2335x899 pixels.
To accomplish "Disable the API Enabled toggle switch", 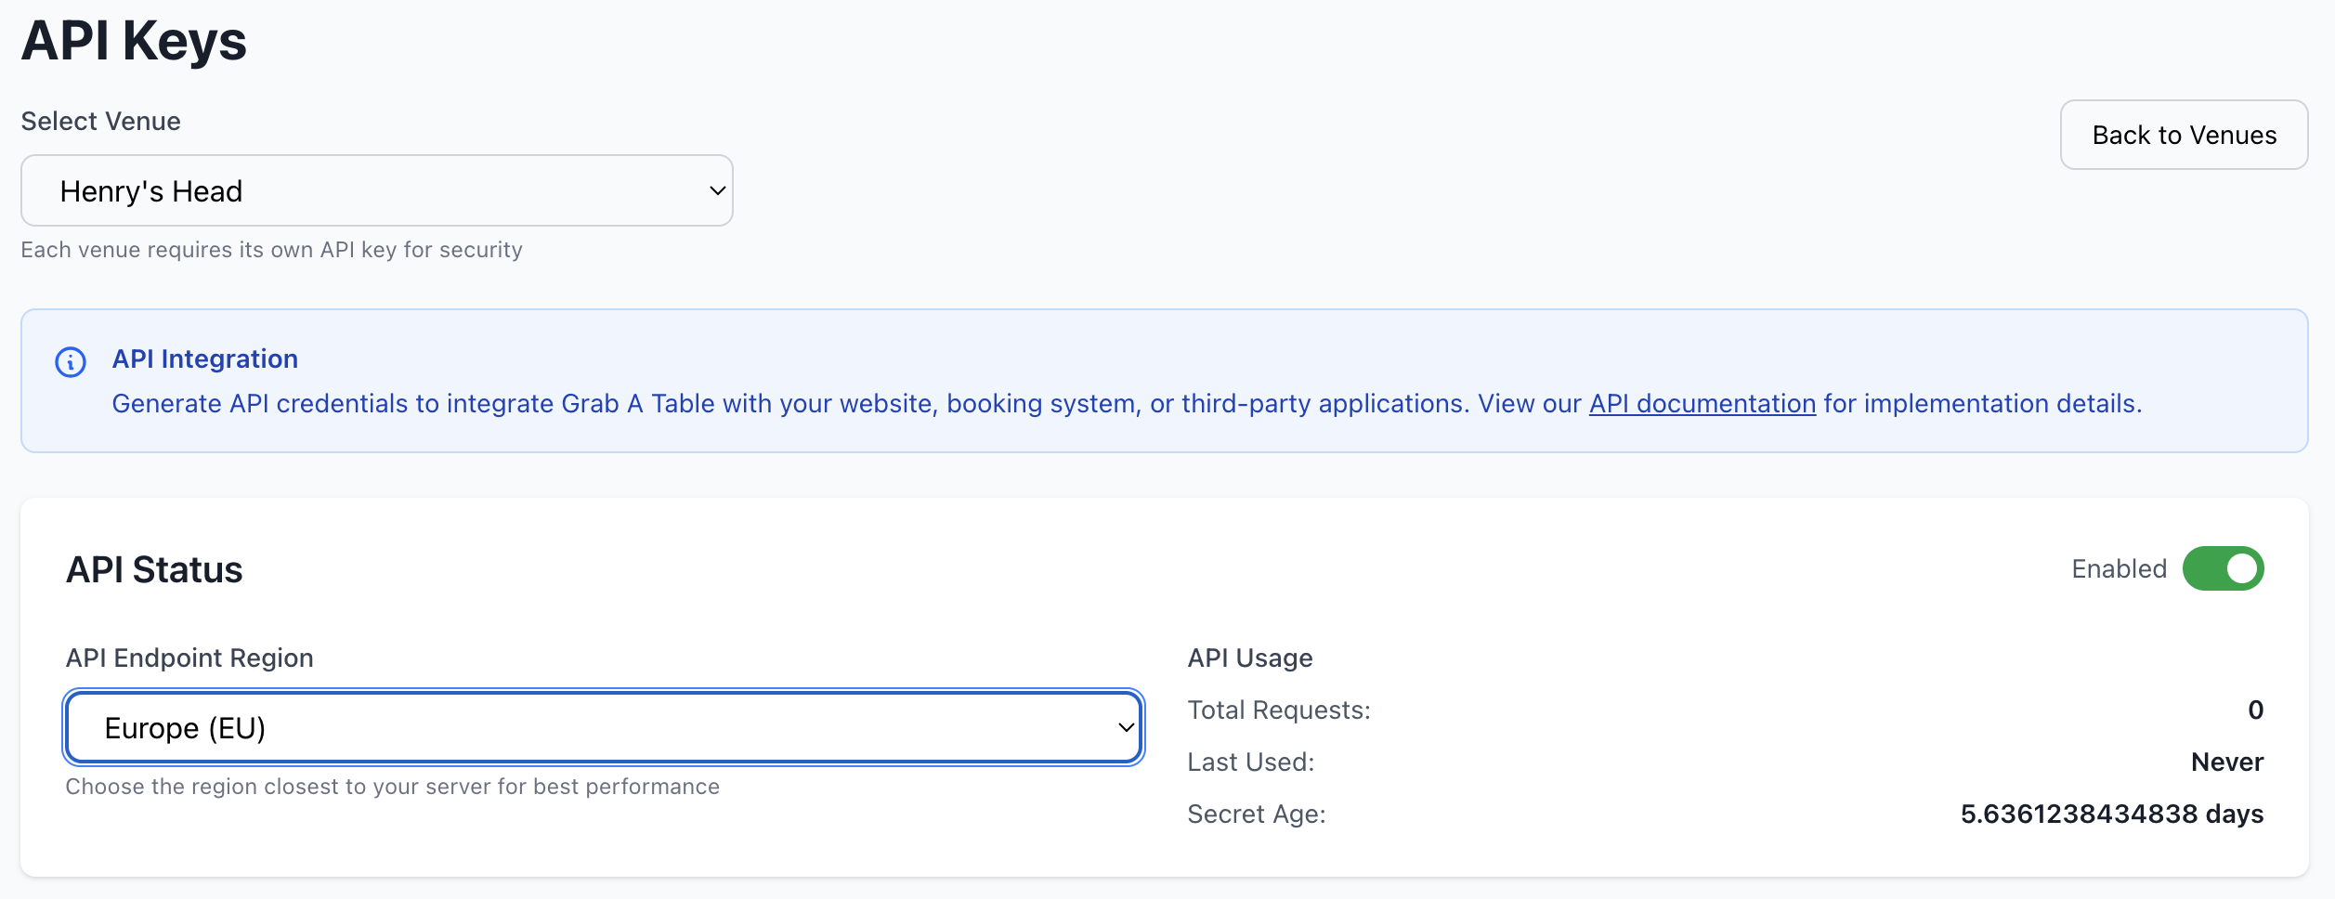I will 2222,568.
